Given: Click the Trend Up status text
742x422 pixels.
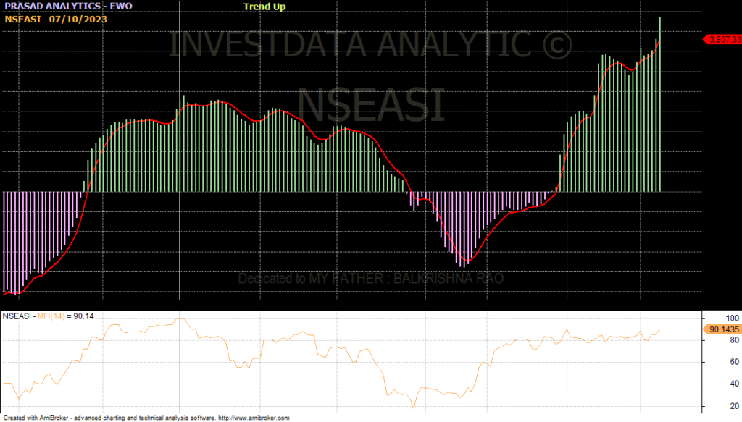Looking at the screenshot, I should point(264,7).
